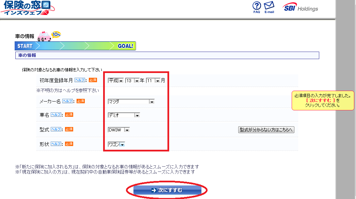Open help icon next to メーカー名
Image resolution: width=356 pixels, height=199 pixels.
pyautogui.click(x=67, y=101)
